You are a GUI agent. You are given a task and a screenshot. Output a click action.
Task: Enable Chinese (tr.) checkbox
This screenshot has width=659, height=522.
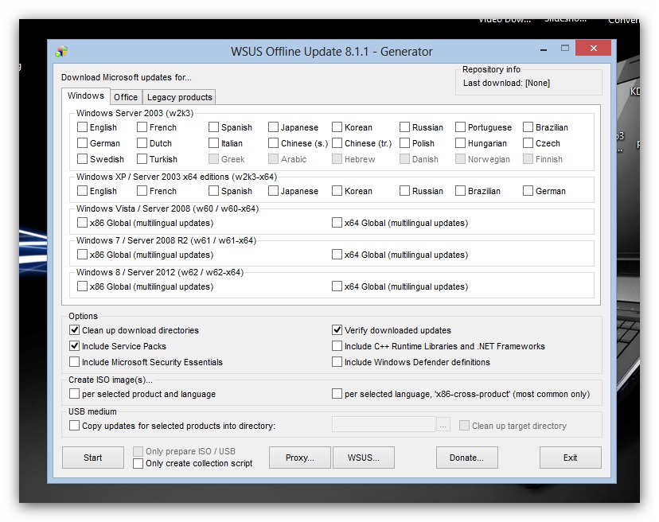tap(337, 143)
